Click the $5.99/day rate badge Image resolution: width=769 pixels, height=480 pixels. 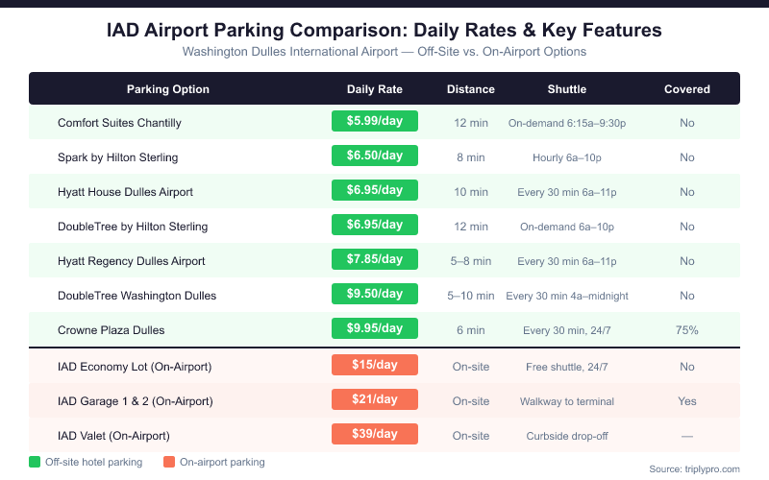click(x=375, y=122)
